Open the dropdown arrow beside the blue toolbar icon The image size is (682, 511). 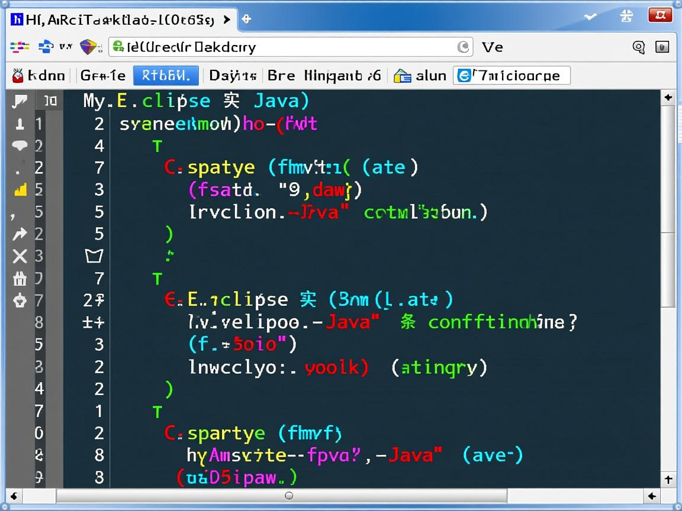(65, 47)
